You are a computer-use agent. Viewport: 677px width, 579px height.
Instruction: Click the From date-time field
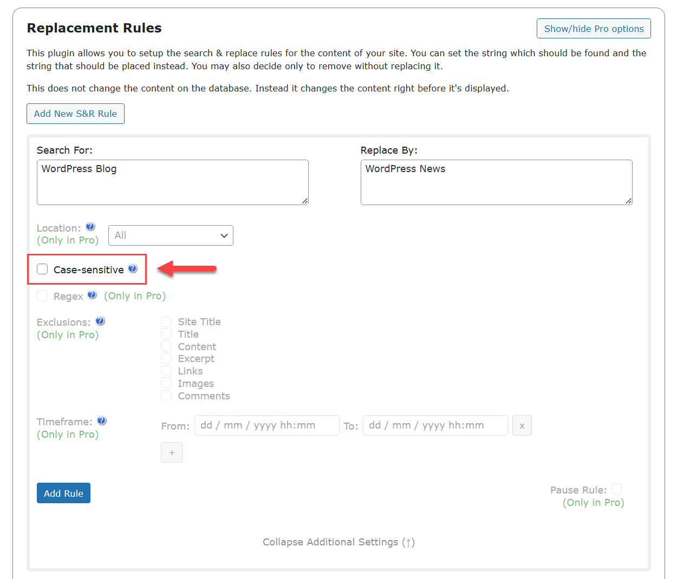(x=267, y=425)
